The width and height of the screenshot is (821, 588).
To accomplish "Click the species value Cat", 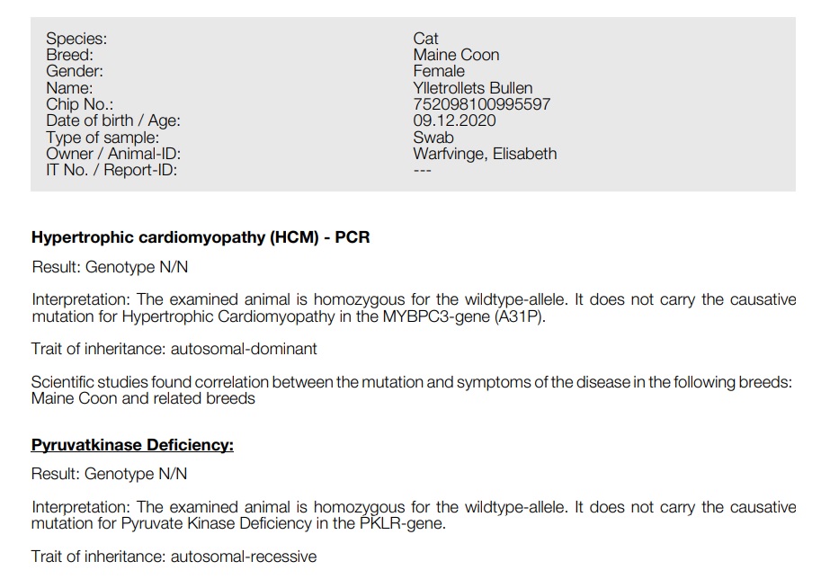I will click(x=425, y=39).
